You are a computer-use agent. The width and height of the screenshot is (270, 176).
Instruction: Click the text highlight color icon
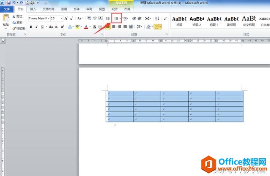click(x=77, y=27)
